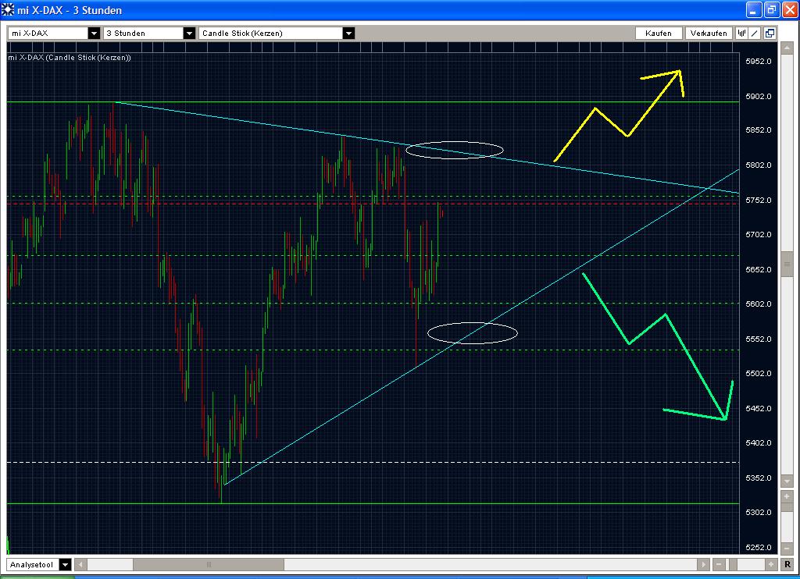Image resolution: width=800 pixels, height=579 pixels.
Task: Click the mi X-DAX title bar icon
Action: pyautogui.click(x=8, y=10)
